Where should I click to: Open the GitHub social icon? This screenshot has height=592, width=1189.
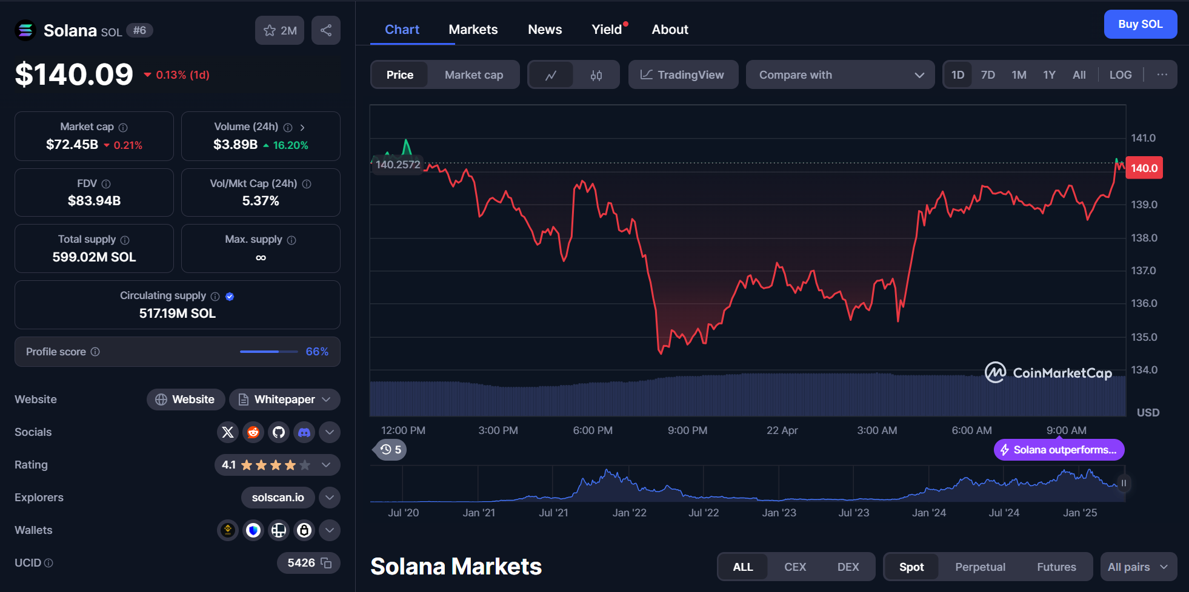coord(279,432)
